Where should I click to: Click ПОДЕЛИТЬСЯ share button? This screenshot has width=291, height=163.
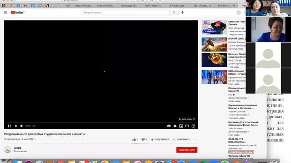click(x=160, y=139)
